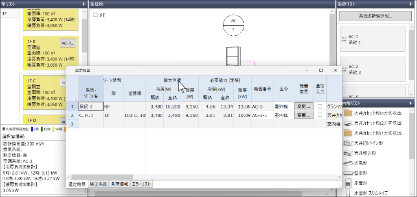The image size is (417, 197).
Task: Open the エラーリスト tab
Action: pos(141,184)
